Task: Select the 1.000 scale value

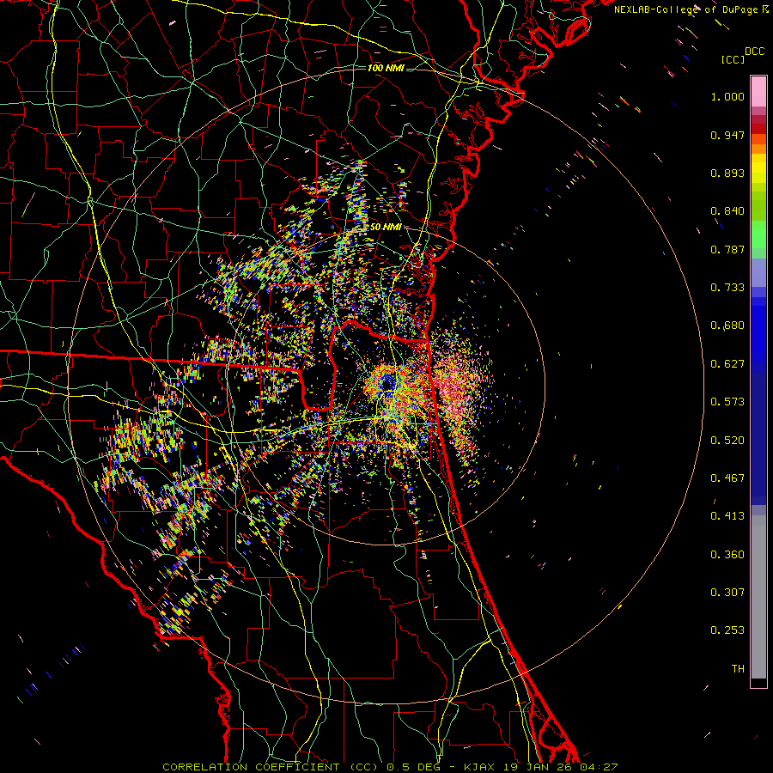Action: pos(727,96)
